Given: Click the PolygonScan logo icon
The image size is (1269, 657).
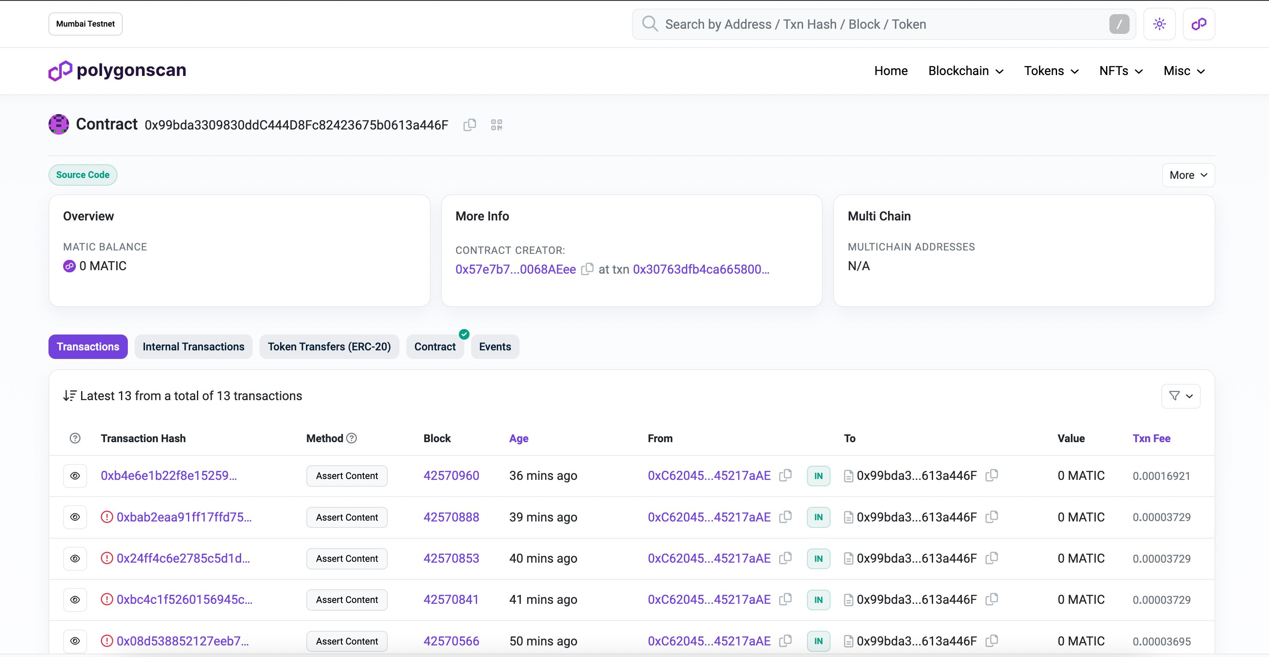Looking at the screenshot, I should coord(59,69).
